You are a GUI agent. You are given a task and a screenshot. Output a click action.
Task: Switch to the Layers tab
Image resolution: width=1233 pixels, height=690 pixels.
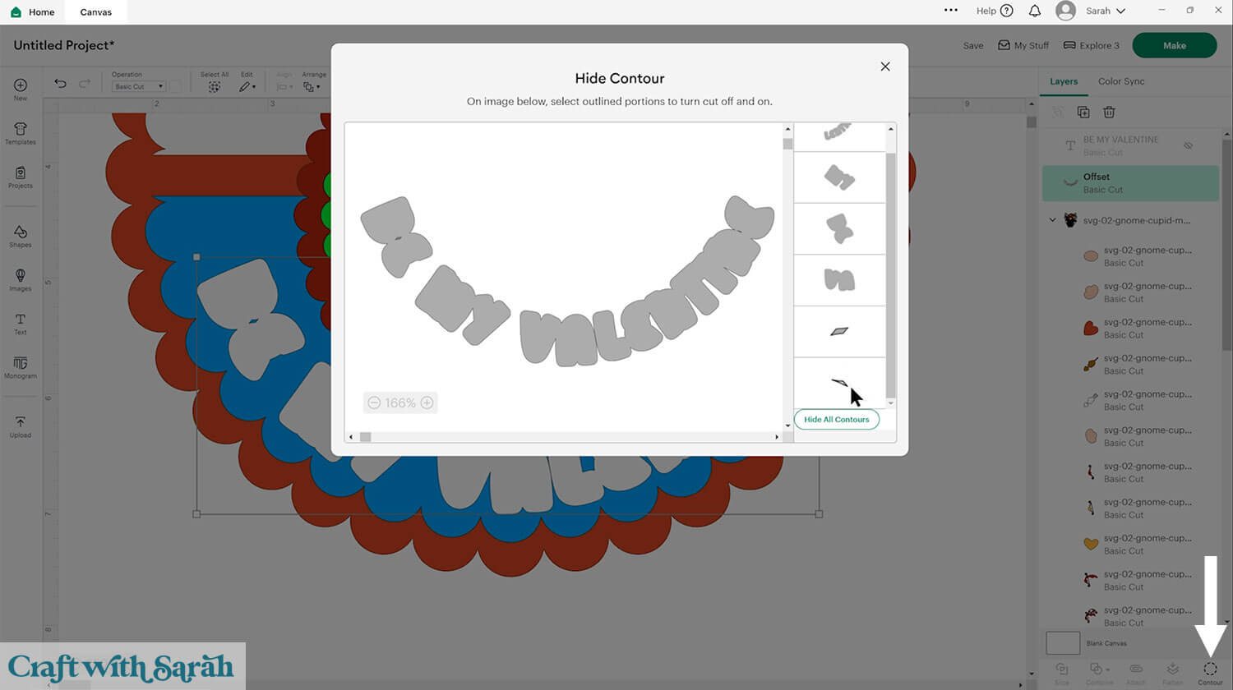(1064, 81)
